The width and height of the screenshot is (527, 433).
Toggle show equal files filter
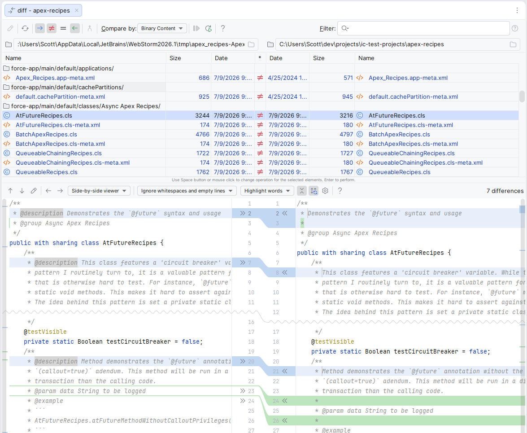(x=63, y=29)
